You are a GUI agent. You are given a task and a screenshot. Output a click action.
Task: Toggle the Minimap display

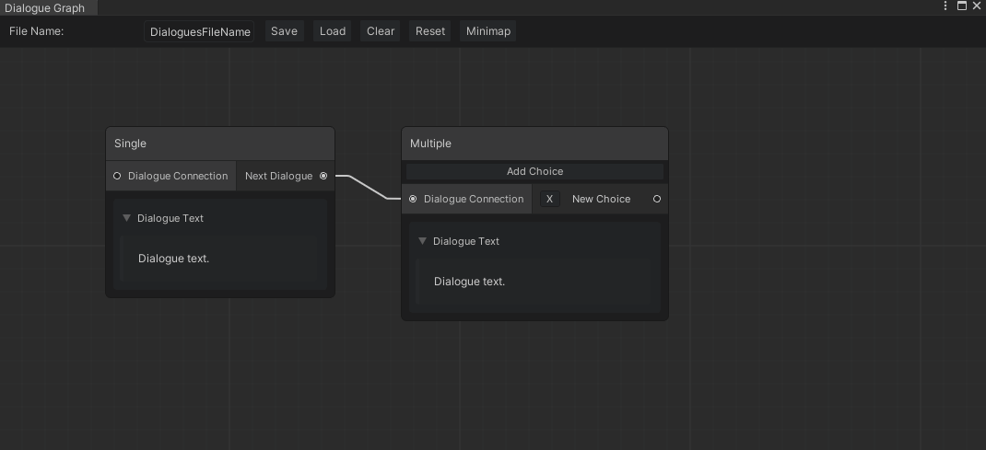click(487, 31)
